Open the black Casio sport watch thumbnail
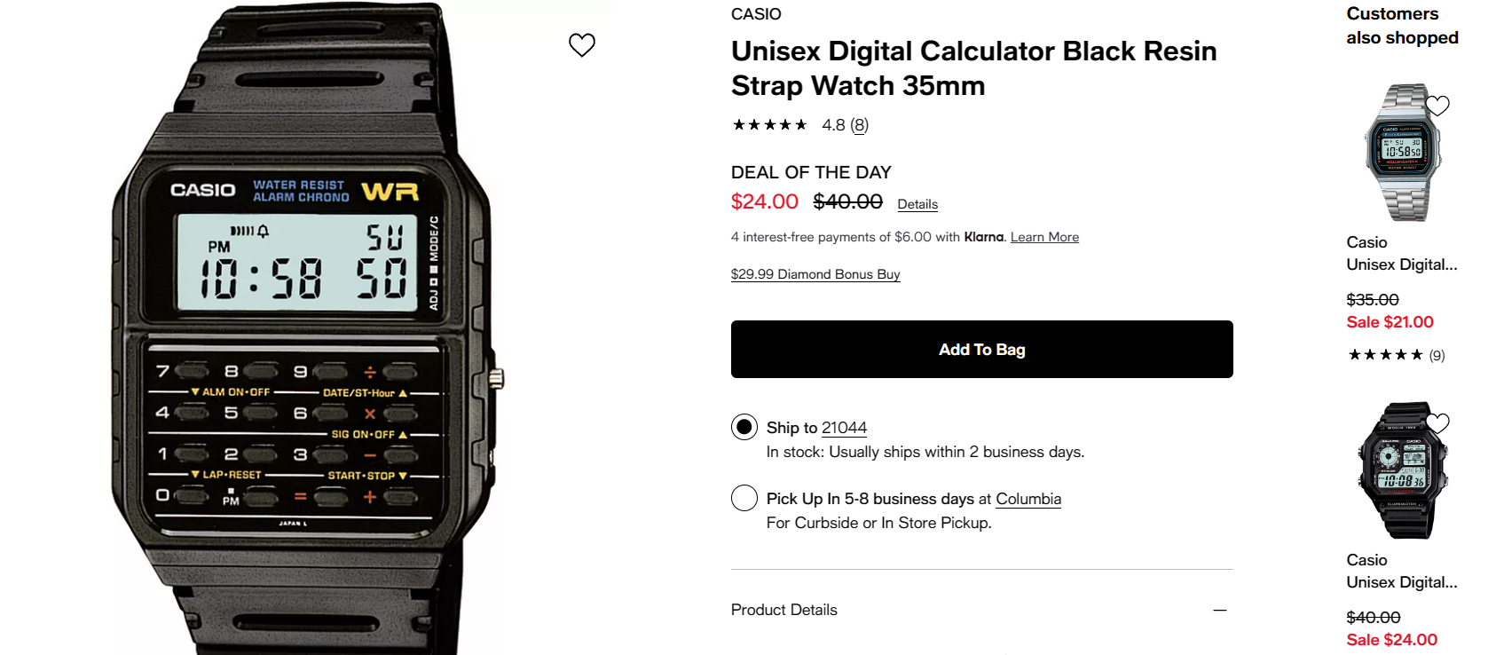Viewport: 1496px width, 655px height. tap(1402, 470)
